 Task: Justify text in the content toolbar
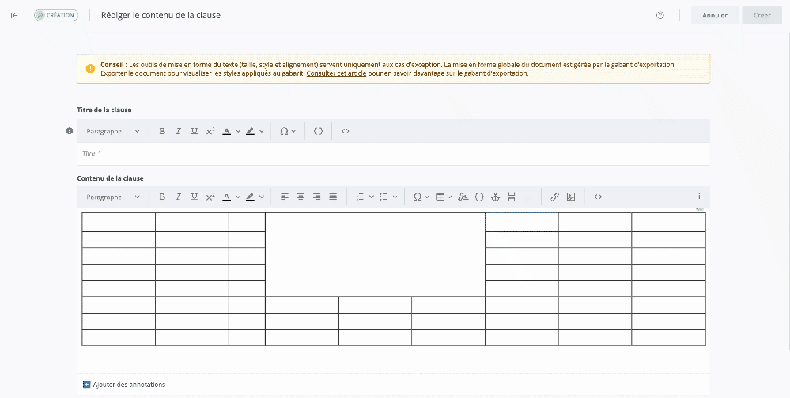[x=333, y=197]
